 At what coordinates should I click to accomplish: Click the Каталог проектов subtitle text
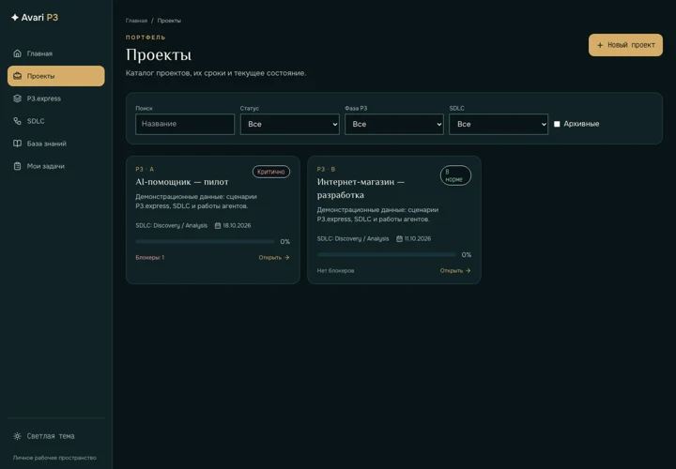tap(216, 73)
